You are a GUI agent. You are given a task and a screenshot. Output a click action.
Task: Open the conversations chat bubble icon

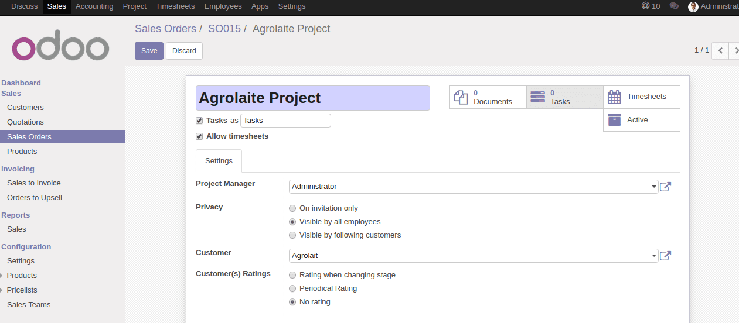[x=674, y=6]
